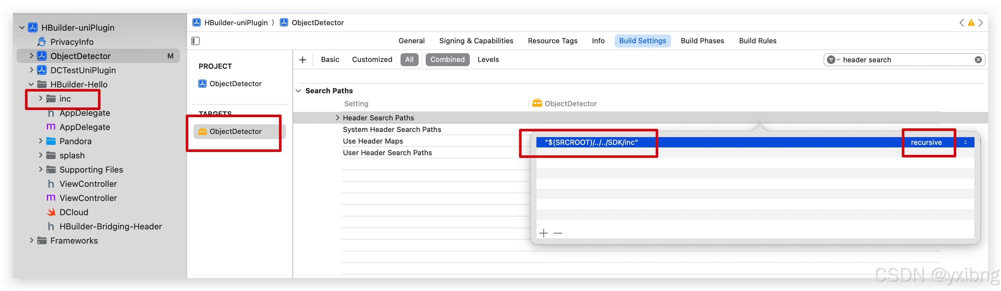This screenshot has width=1001, height=291.
Task: Show All build settings
Action: pyautogui.click(x=409, y=60)
